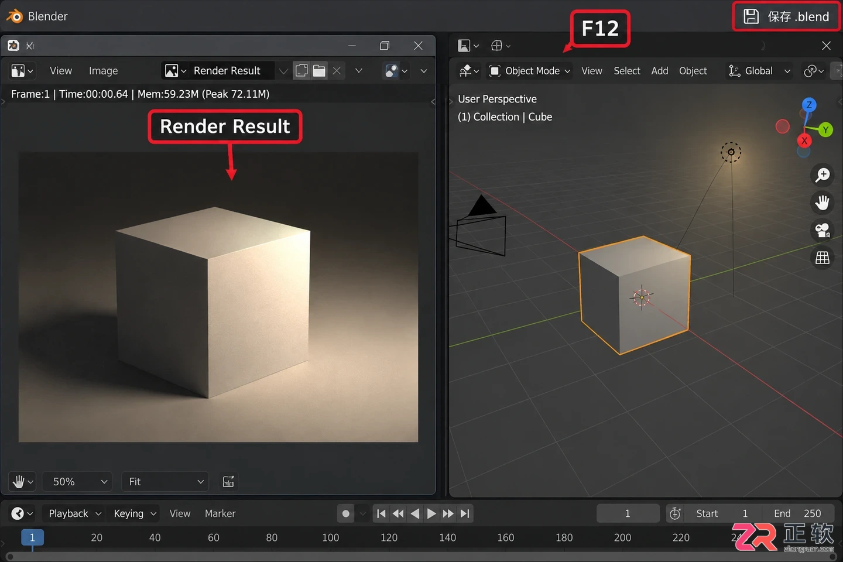
Task: Jump to the last frame
Action: pyautogui.click(x=465, y=514)
